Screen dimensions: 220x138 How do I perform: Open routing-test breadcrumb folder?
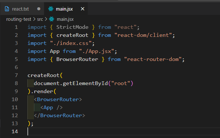point(19,19)
